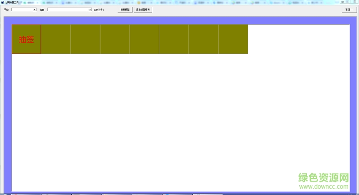Close the 比赛抽签工具 window
The height and width of the screenshot is (195, 359).
(x=355, y=2)
